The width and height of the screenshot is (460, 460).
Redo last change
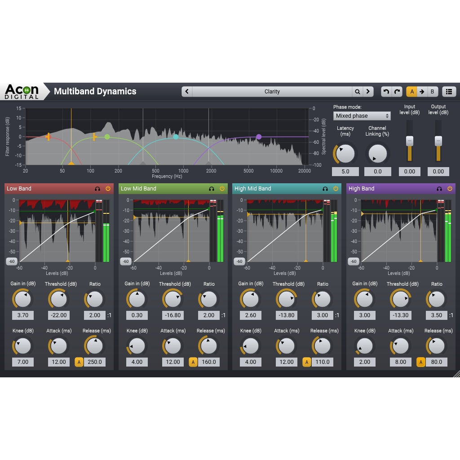coord(397,92)
